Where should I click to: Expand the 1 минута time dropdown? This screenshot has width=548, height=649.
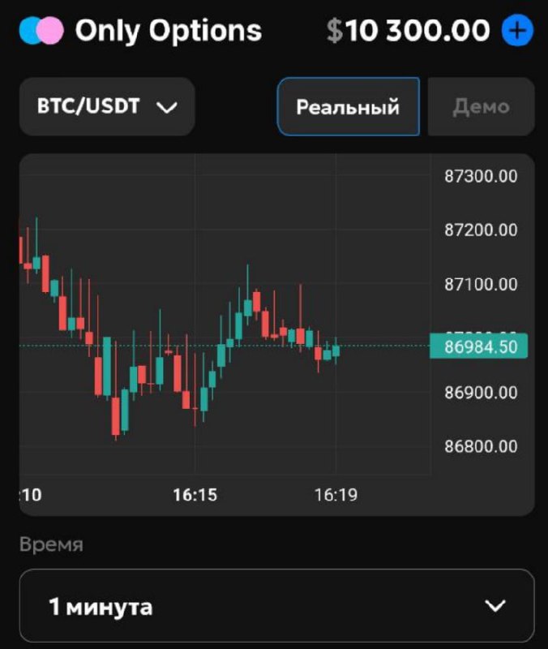click(276, 606)
